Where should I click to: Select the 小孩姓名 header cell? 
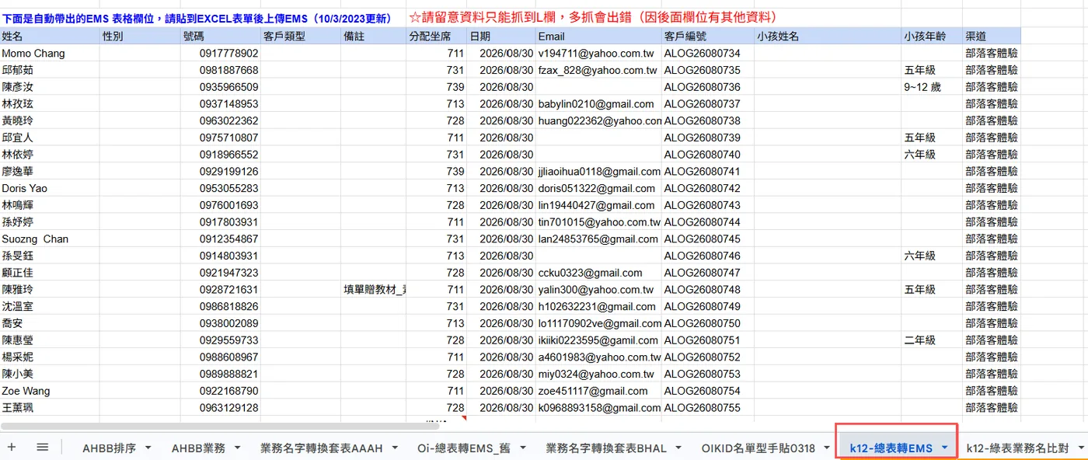(x=828, y=37)
